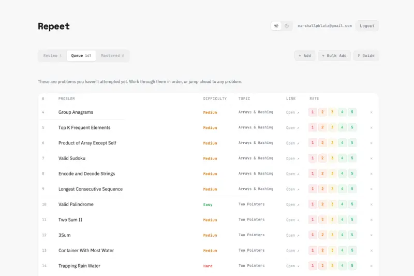
Task: Select the Queue tab
Action: pyautogui.click(x=81, y=56)
